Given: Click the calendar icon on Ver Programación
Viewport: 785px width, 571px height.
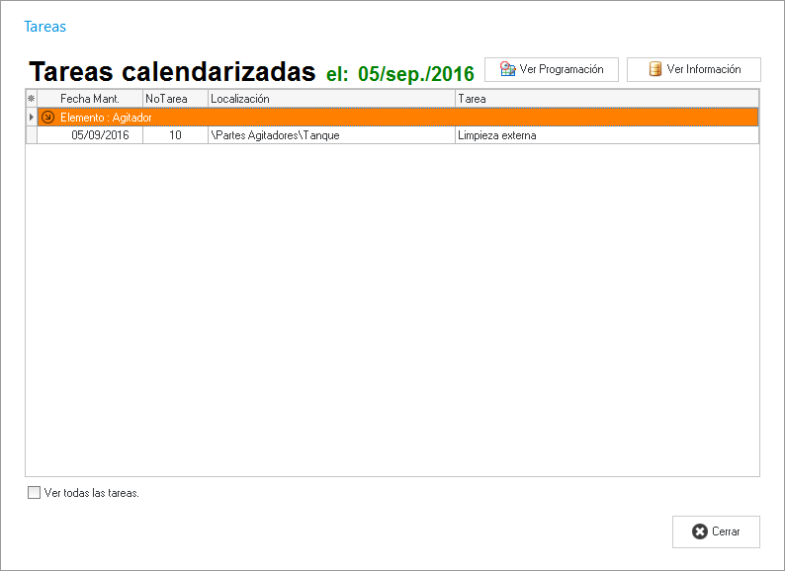Looking at the screenshot, I should [x=507, y=69].
